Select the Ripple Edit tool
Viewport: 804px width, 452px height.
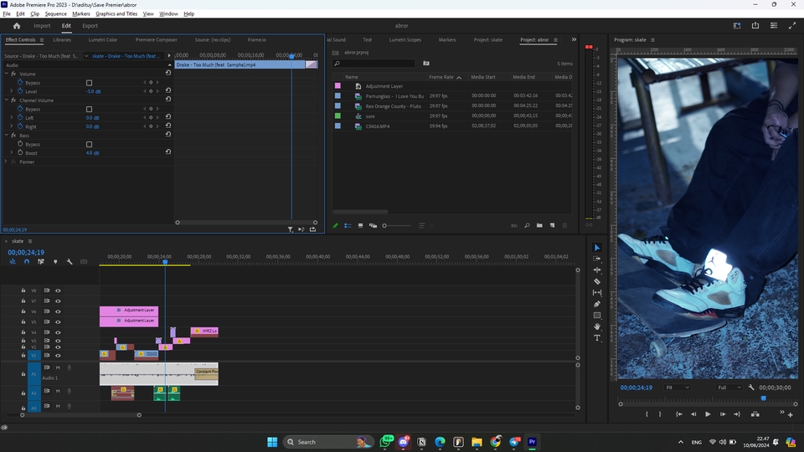click(597, 270)
